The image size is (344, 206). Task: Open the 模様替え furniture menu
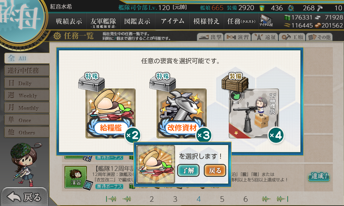tap(206, 21)
